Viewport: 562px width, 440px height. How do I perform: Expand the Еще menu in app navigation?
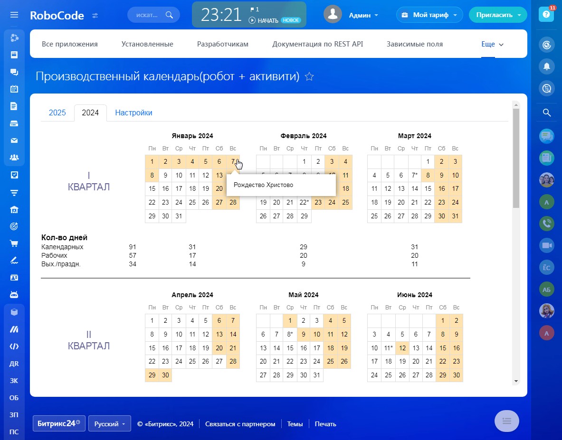point(493,44)
